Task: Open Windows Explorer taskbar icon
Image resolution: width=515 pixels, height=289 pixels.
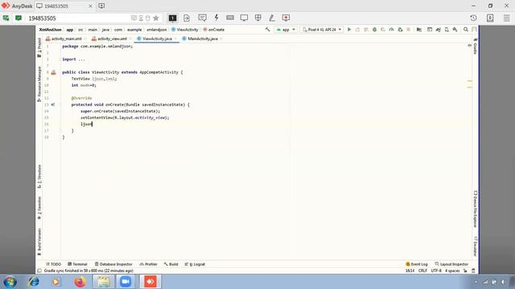Action: [104, 282]
